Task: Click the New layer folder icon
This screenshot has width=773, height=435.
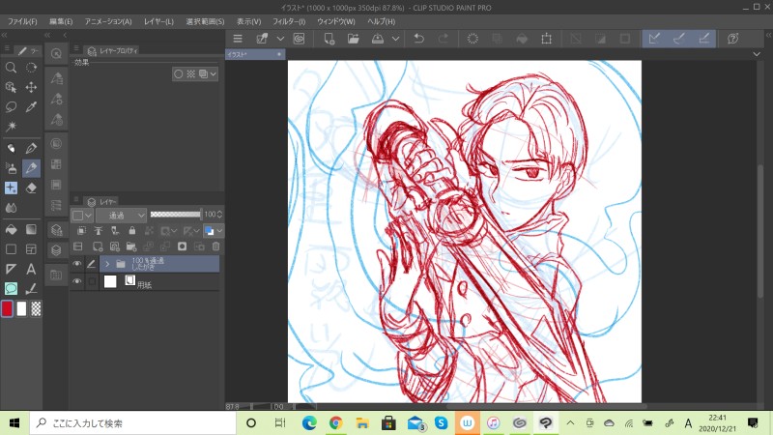Action: 131,246
